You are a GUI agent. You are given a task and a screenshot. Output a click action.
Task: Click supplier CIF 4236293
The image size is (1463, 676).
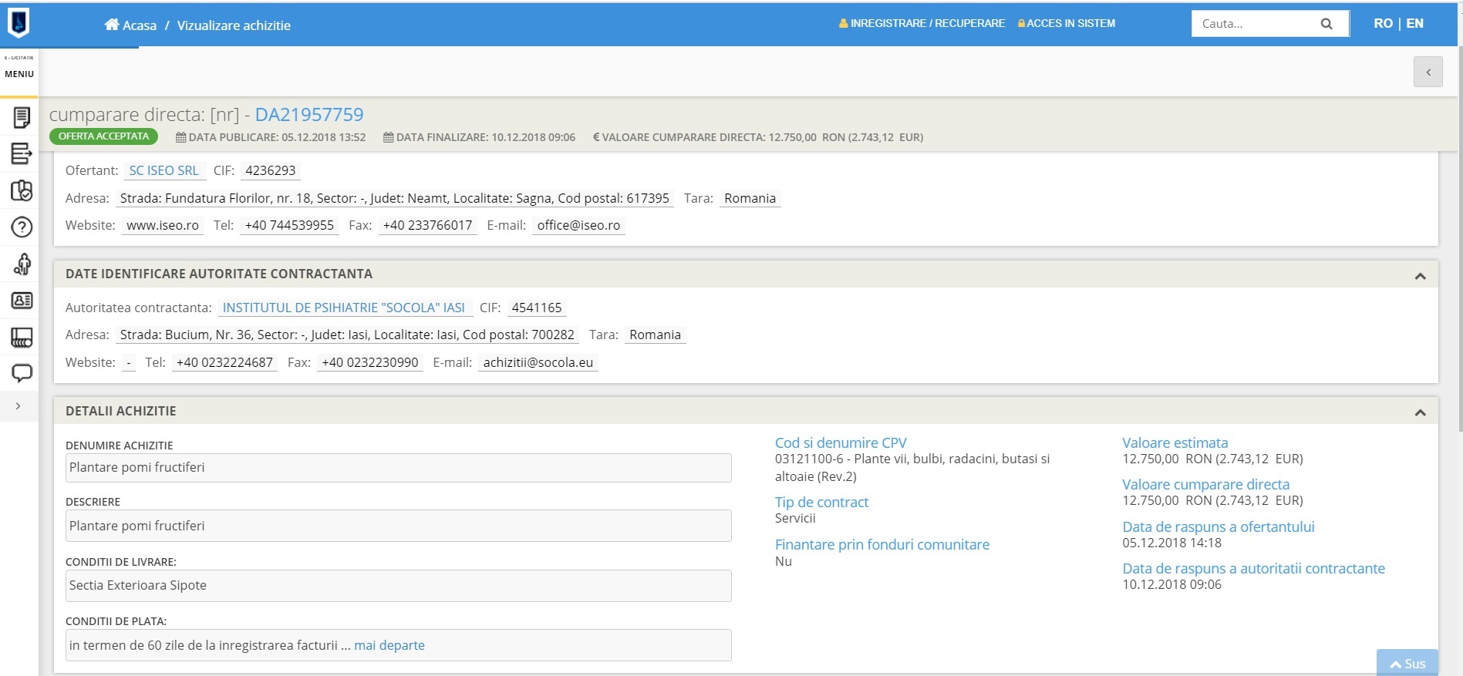coord(271,170)
